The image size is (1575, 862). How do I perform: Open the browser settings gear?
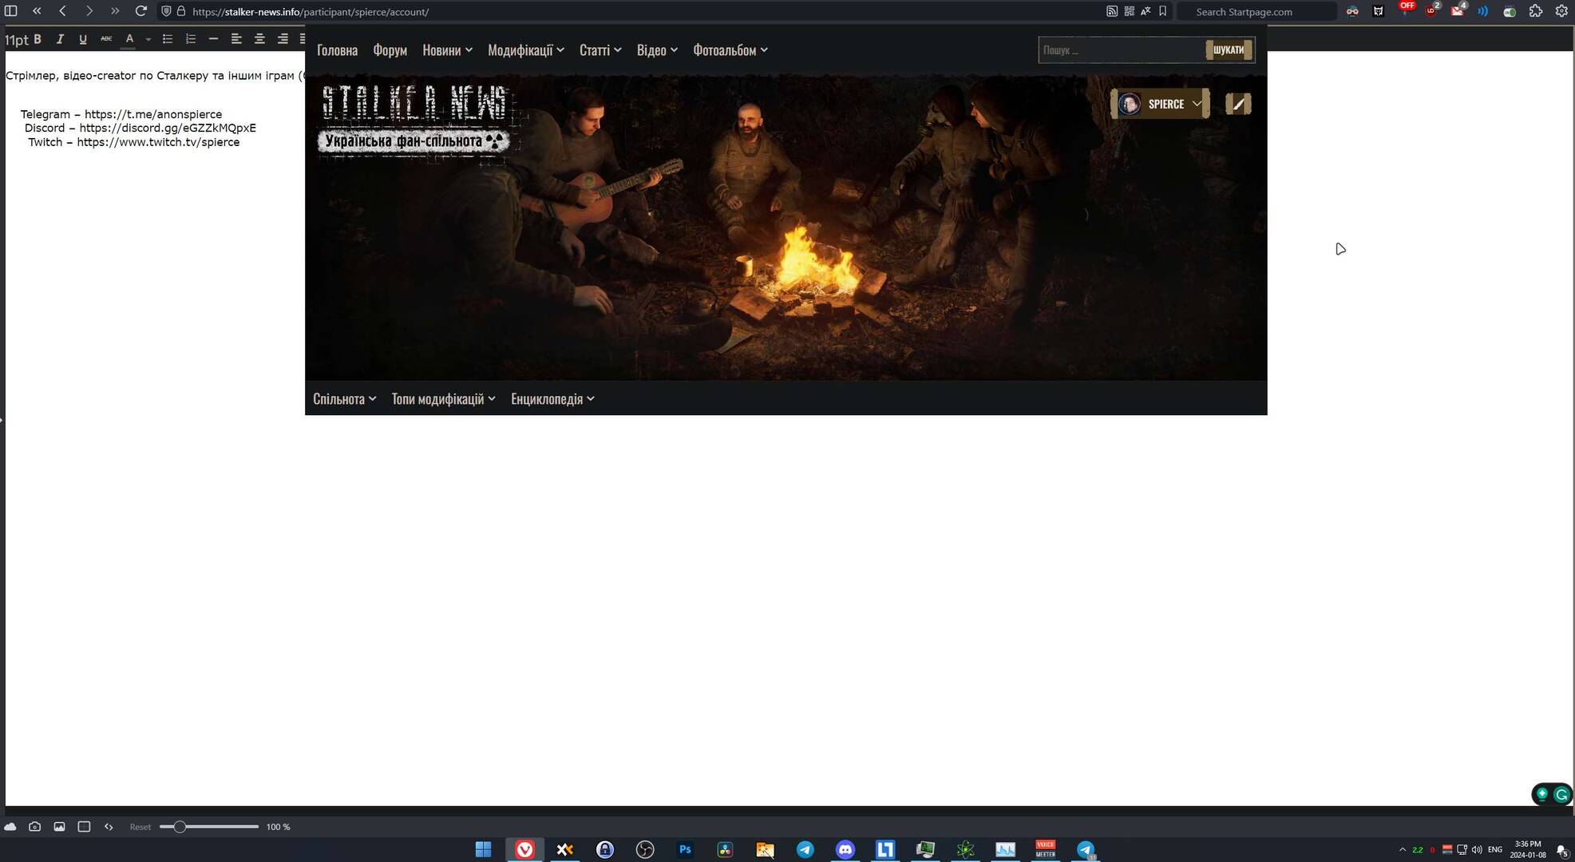[1562, 11]
